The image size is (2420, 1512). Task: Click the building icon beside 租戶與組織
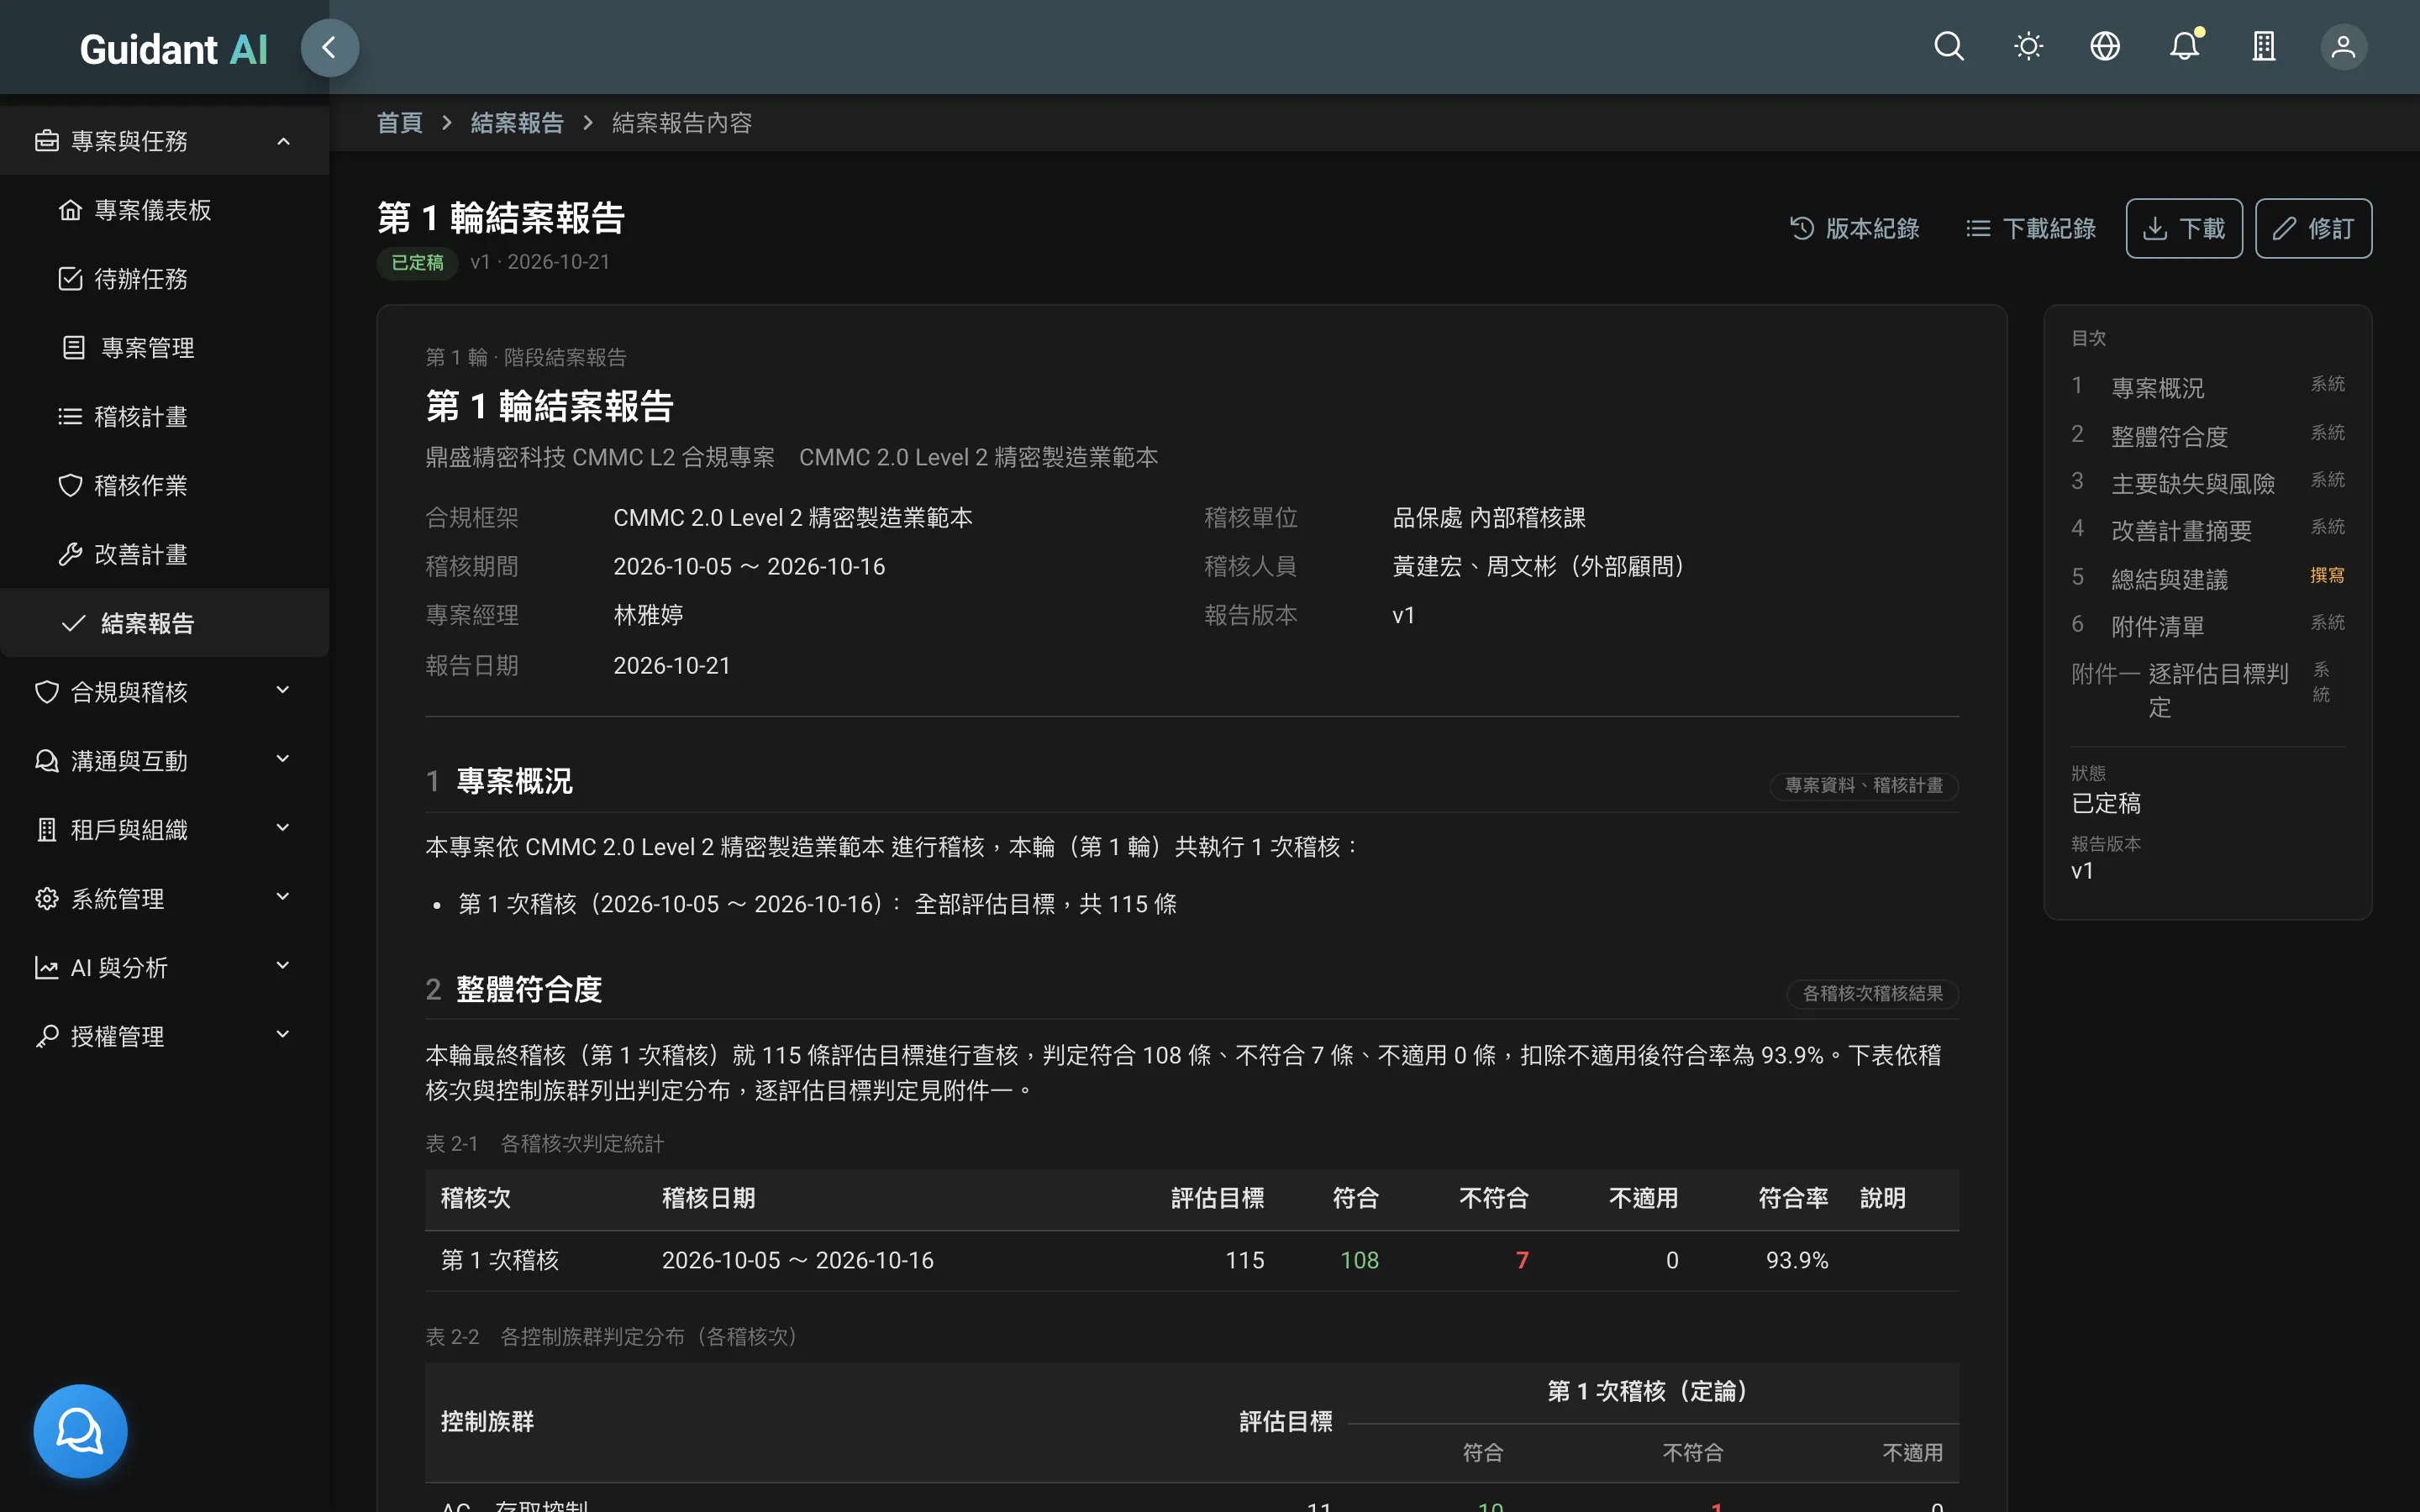47,830
